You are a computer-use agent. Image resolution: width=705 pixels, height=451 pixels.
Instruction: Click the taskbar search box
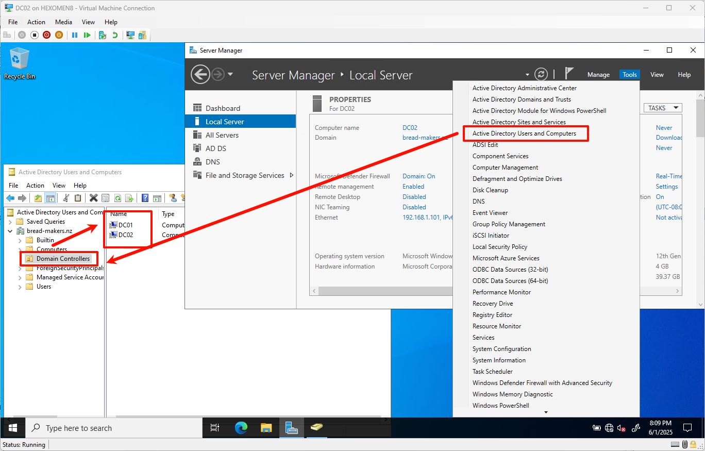113,428
